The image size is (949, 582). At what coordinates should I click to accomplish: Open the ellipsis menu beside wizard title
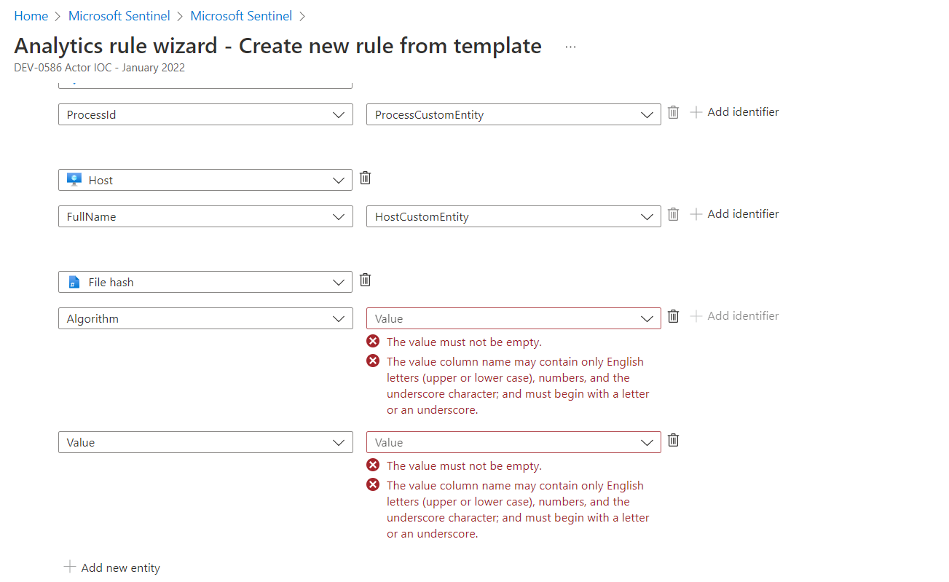(x=570, y=47)
